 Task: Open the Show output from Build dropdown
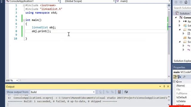94,92
